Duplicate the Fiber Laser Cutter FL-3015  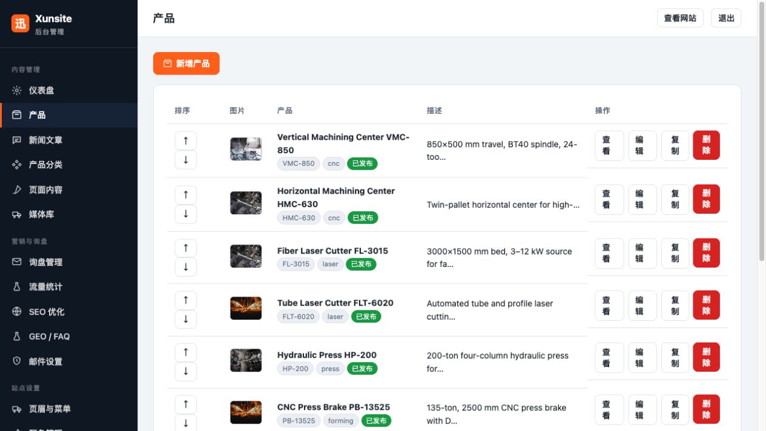[x=675, y=253]
